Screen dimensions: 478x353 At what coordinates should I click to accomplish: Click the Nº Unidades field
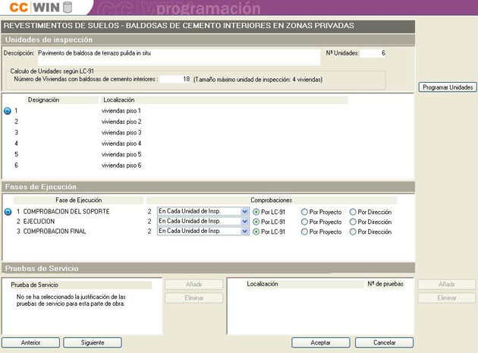click(x=373, y=54)
